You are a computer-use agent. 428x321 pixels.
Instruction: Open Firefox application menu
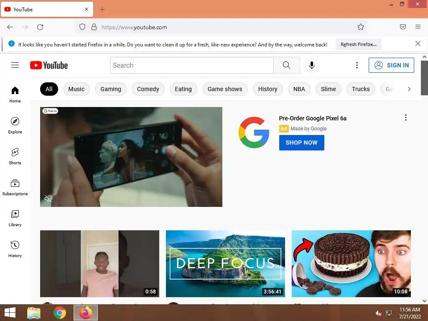(x=418, y=27)
